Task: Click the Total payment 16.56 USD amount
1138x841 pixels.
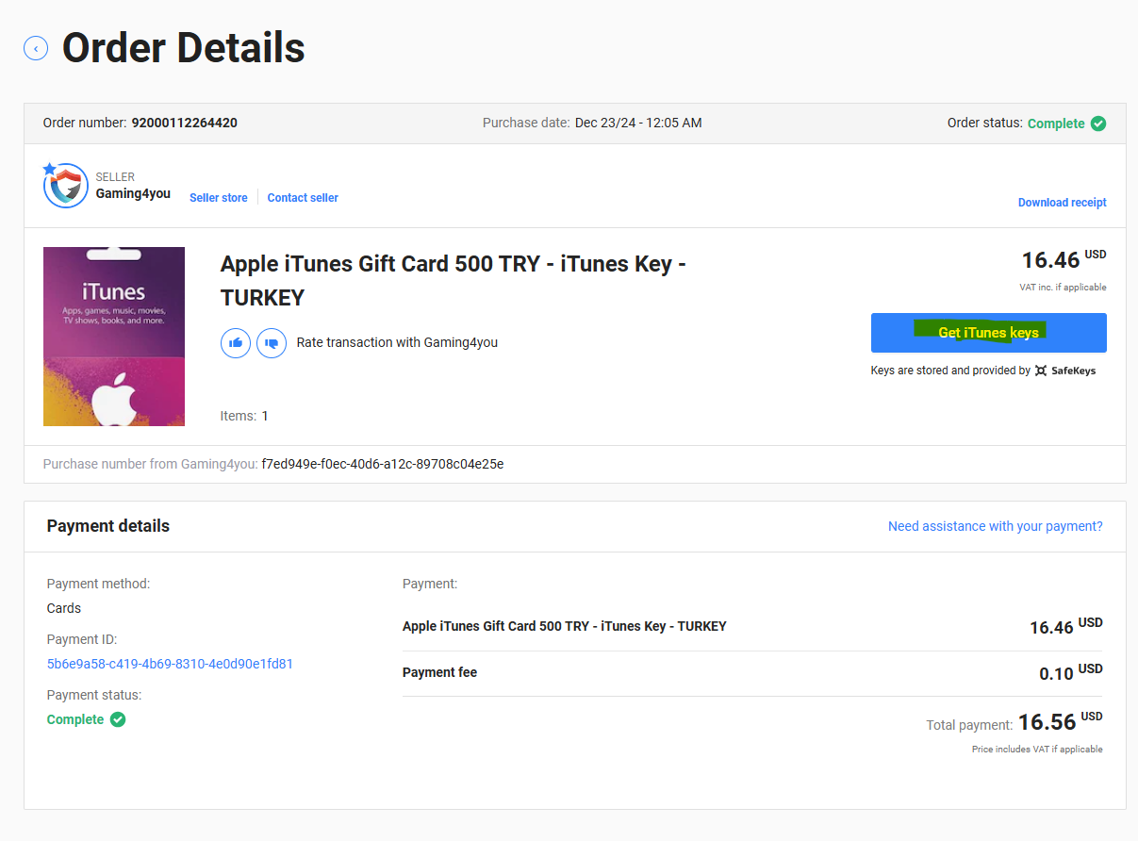Action: (1061, 722)
